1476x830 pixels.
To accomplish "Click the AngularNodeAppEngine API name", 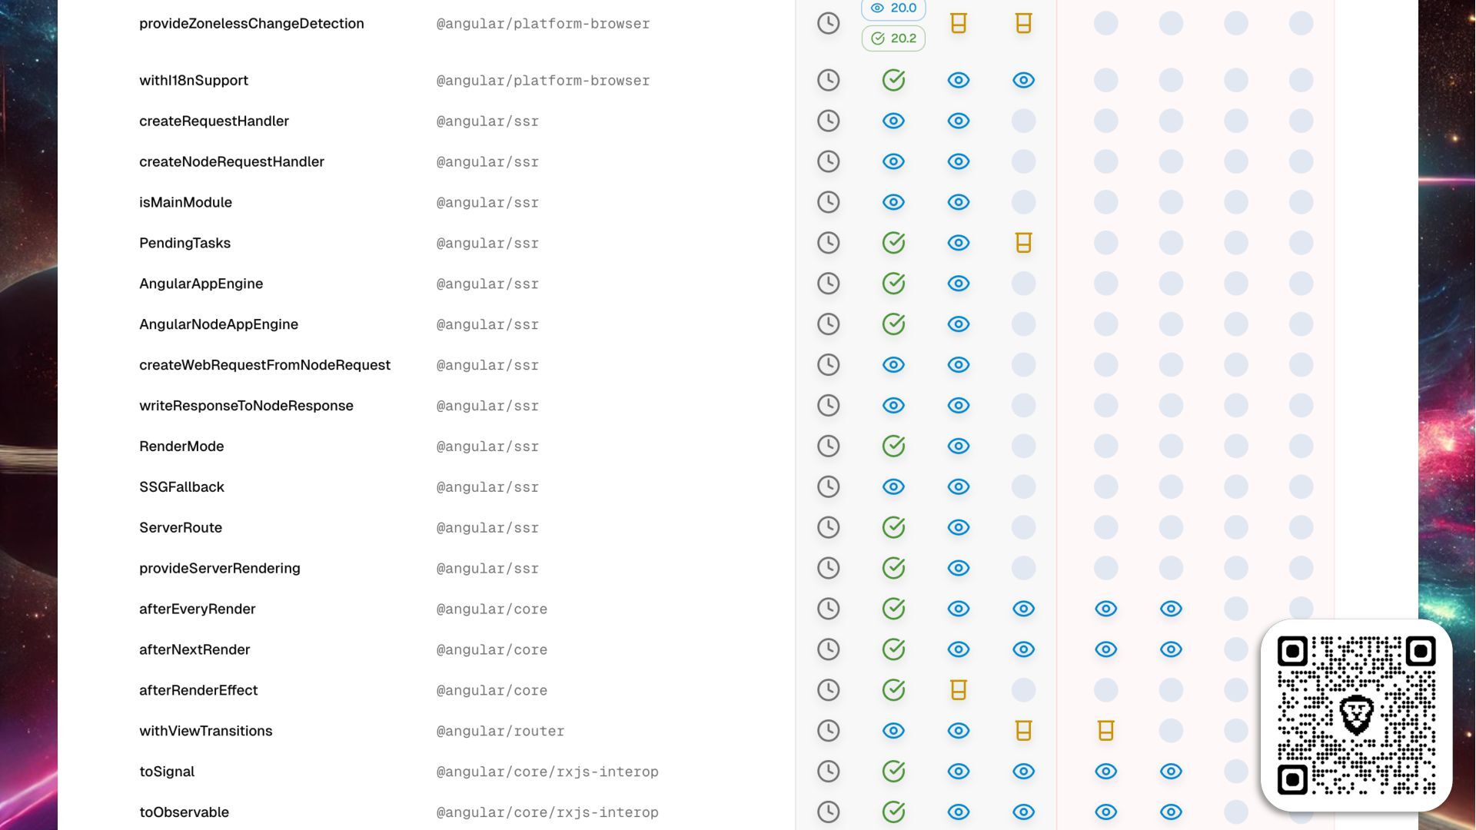I will coord(218,324).
